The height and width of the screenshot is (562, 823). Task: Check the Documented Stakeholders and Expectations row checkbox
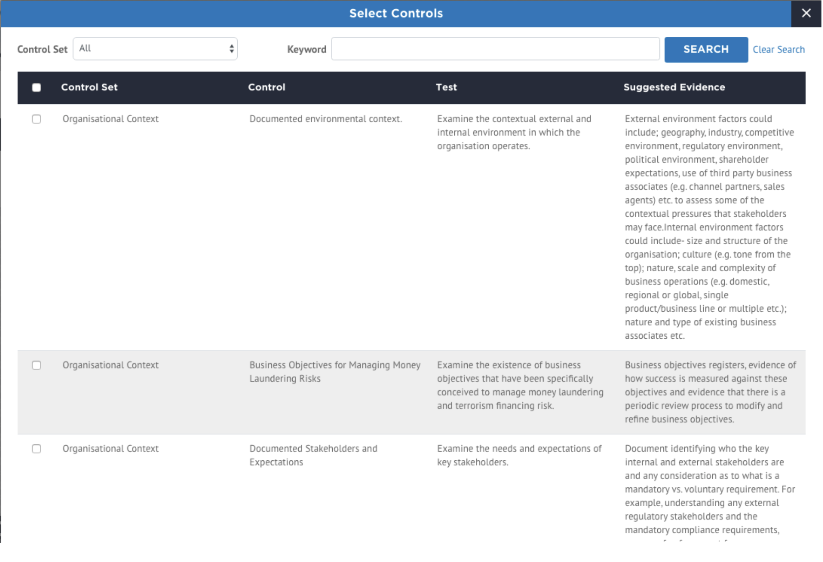(x=36, y=449)
